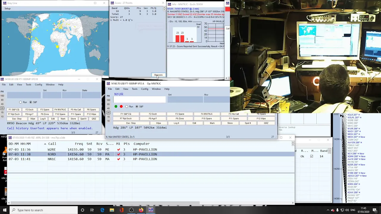381x214 pixels.
Task: Click the callsign entry field in VFO A
Action: [139, 99]
